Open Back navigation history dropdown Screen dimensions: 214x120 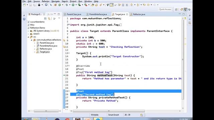point(151,5)
